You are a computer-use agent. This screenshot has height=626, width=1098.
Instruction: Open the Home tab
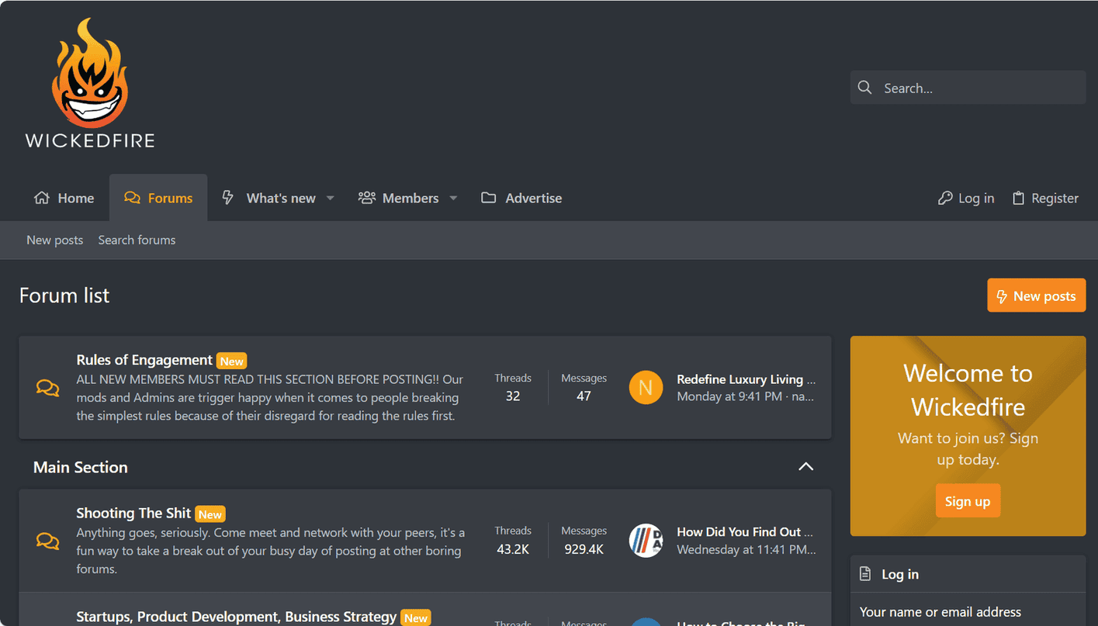[64, 199]
